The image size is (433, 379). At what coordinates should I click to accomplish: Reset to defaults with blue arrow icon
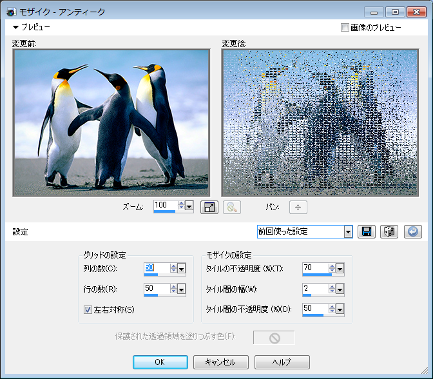pos(413,231)
